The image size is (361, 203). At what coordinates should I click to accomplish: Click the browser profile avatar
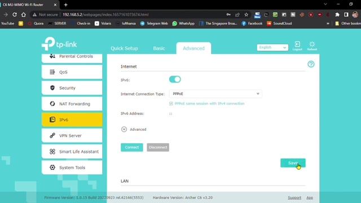pyautogui.click(x=355, y=15)
